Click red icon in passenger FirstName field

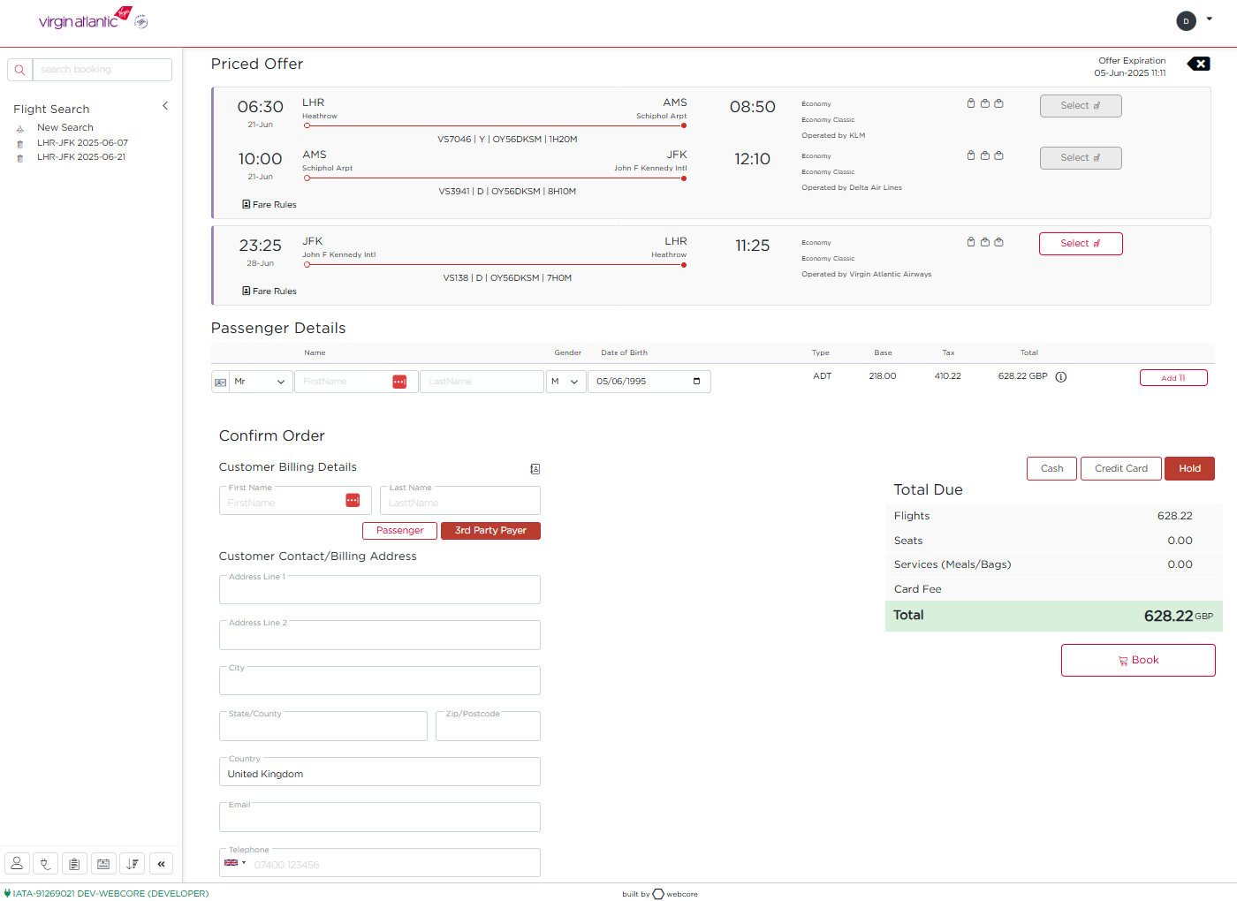point(399,382)
